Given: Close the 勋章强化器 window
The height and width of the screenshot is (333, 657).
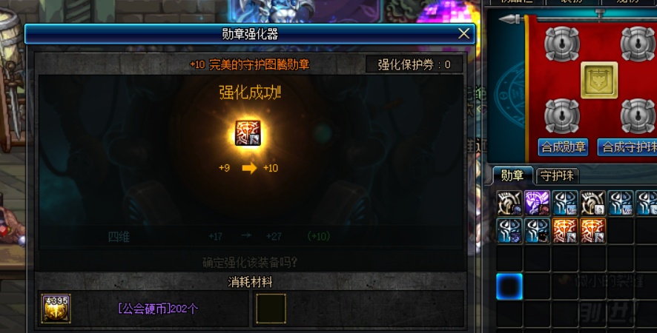Looking at the screenshot, I should coord(464,33).
